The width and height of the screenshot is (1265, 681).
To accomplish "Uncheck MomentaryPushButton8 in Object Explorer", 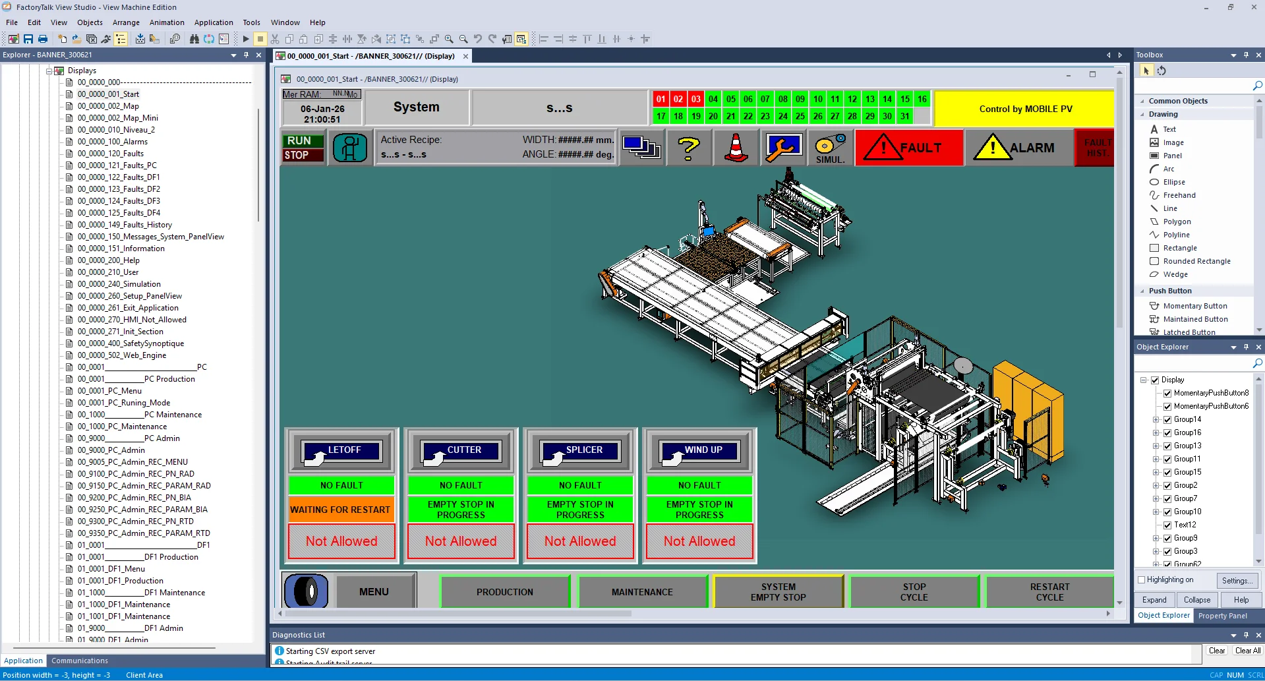I will pyautogui.click(x=1167, y=392).
